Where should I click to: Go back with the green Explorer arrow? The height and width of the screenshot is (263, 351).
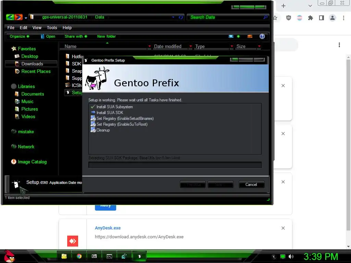coord(10,17)
